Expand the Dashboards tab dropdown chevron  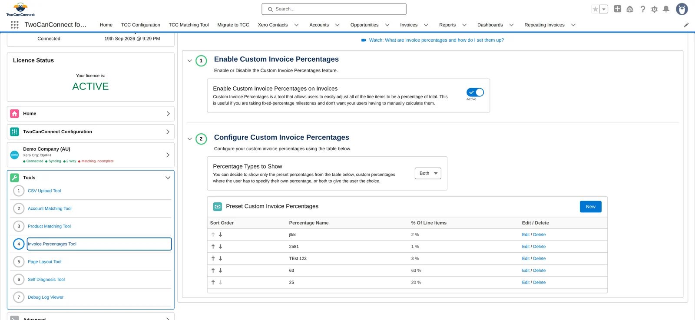point(512,25)
